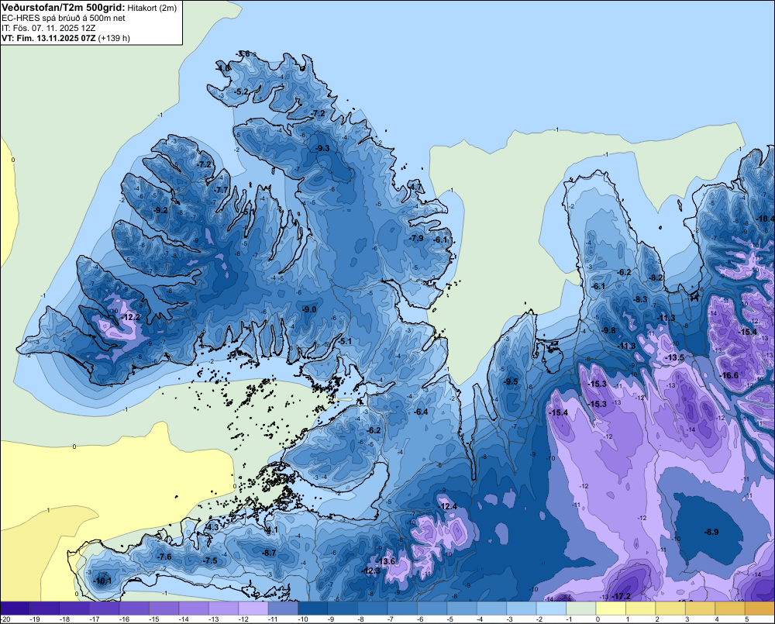Click the -5 legend scale label
Screen dimensions: 775x624
click(449, 619)
